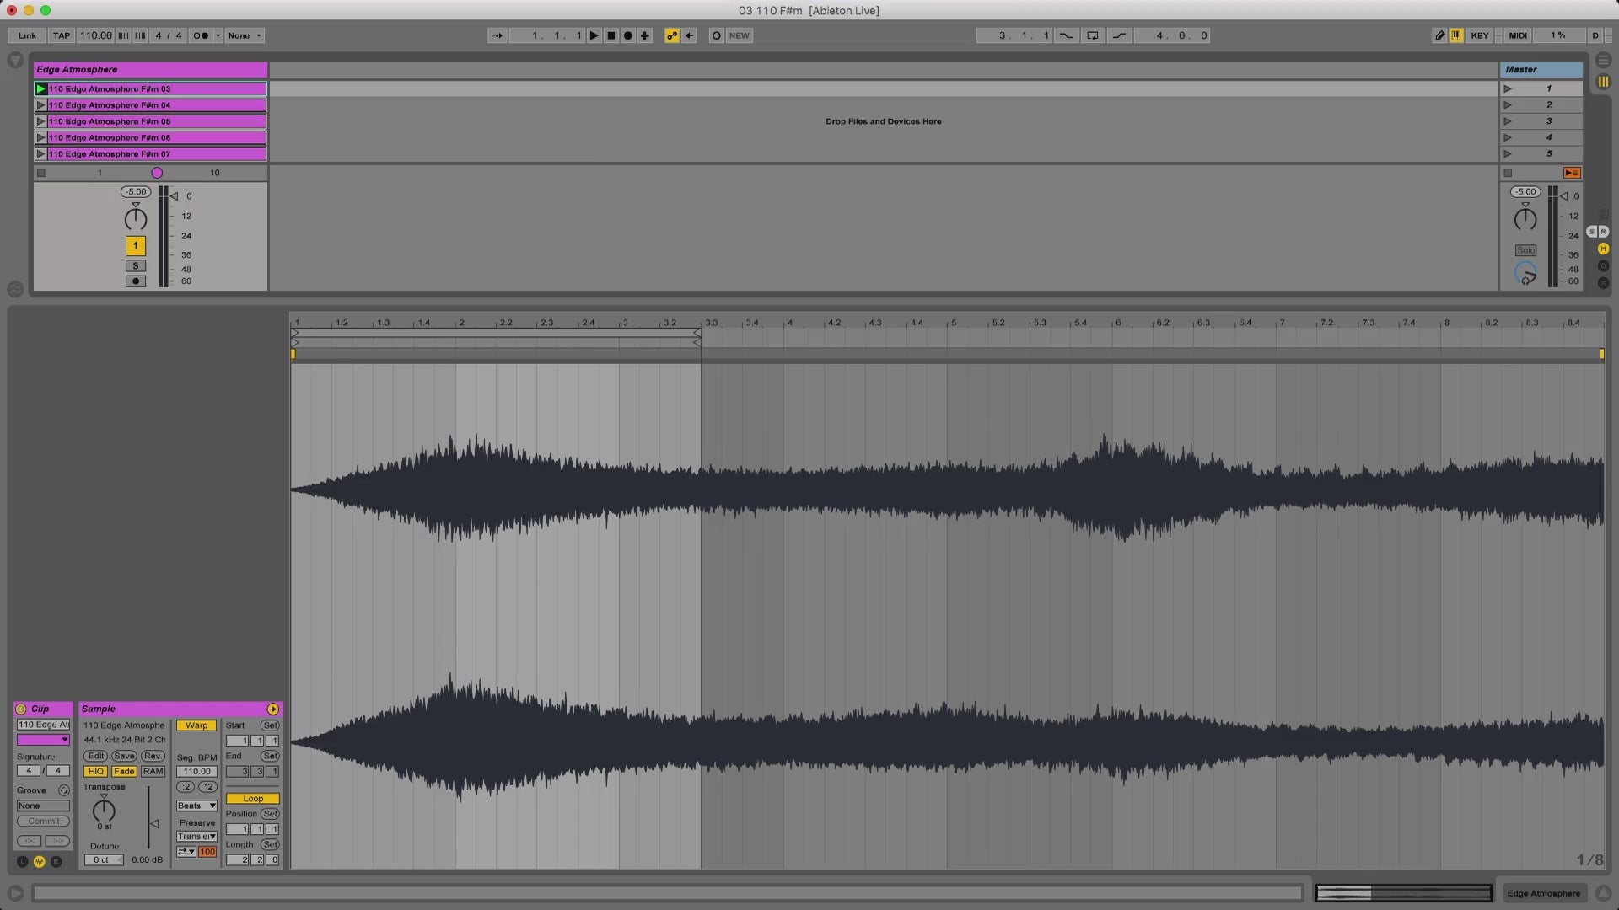1619x910 pixels.
Task: Toggle punch-in switch
Action: click(1067, 35)
